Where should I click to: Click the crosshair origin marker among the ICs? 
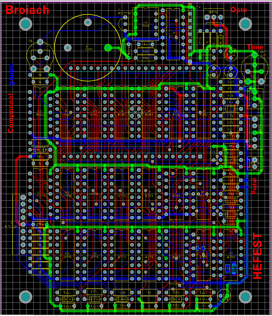click(136, 112)
